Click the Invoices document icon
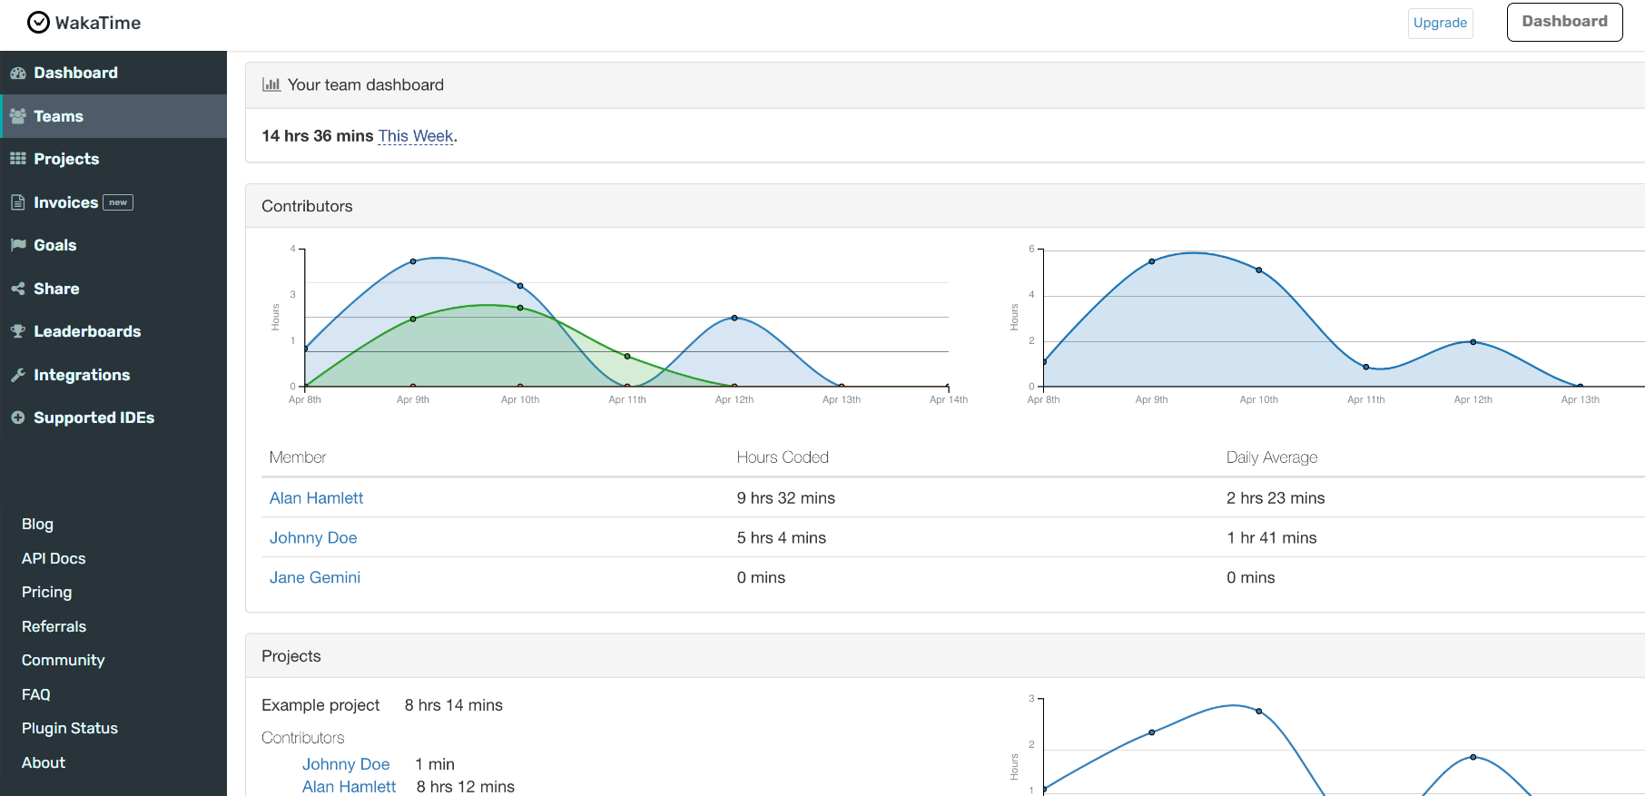 (18, 202)
